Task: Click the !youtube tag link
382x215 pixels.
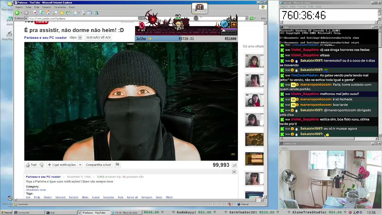Action: [x=109, y=197]
